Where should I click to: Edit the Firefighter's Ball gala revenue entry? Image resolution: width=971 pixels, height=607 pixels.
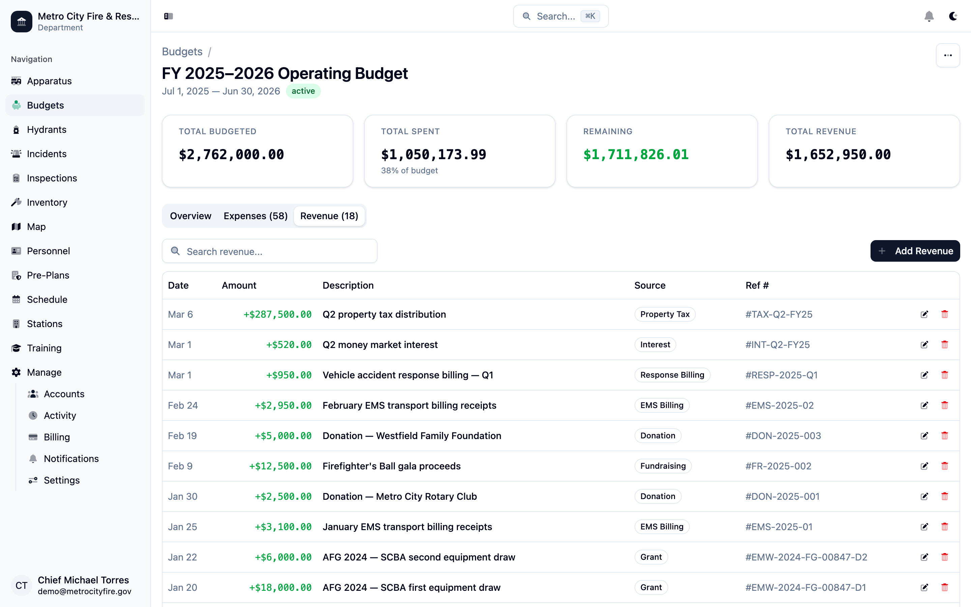pyautogui.click(x=924, y=466)
